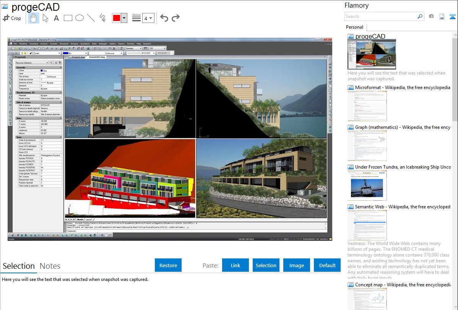Click the red annotation color swatch

(117, 18)
